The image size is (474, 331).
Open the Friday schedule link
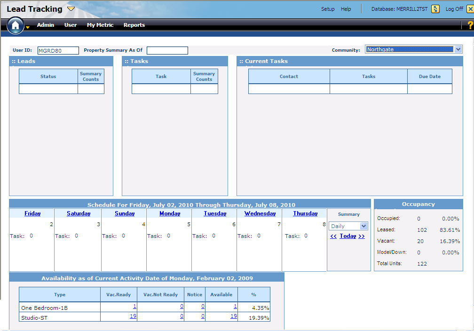[x=32, y=213]
